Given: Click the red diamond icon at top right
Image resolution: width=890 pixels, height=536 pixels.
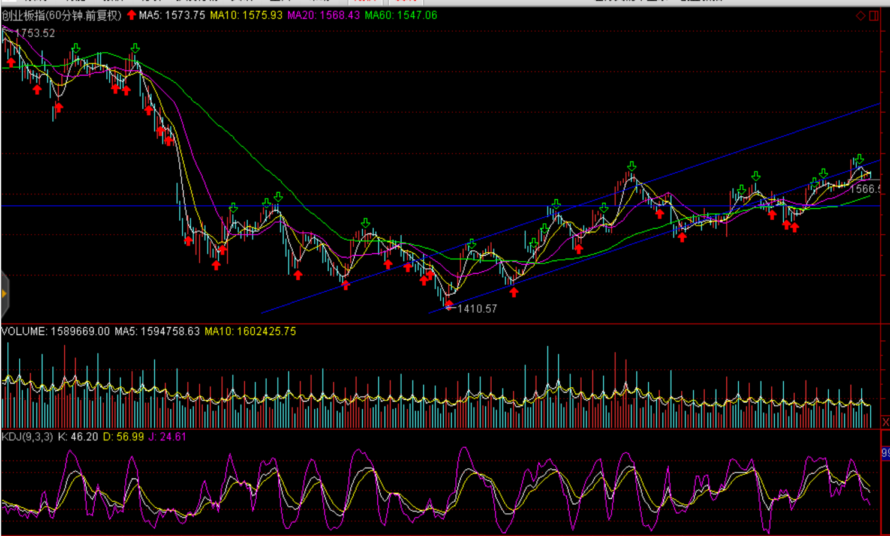Looking at the screenshot, I should tap(861, 16).
